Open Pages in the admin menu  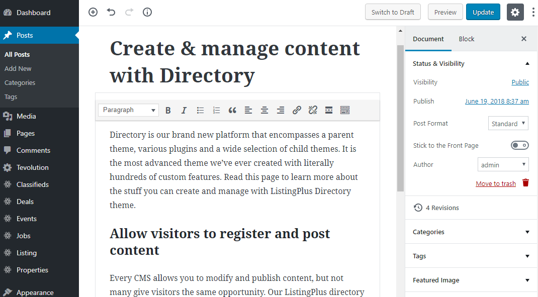(x=39, y=133)
